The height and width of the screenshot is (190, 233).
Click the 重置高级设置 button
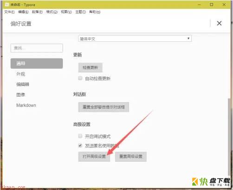pyautogui.click(x=131, y=157)
